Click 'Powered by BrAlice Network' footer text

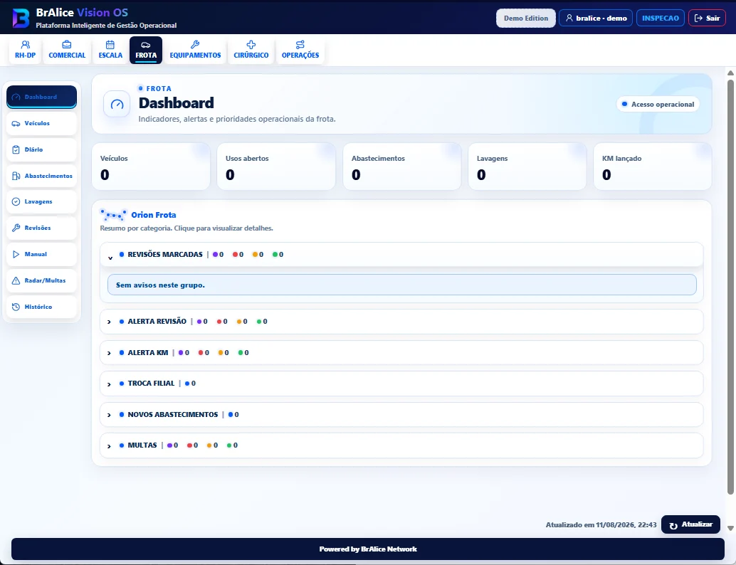(368, 549)
